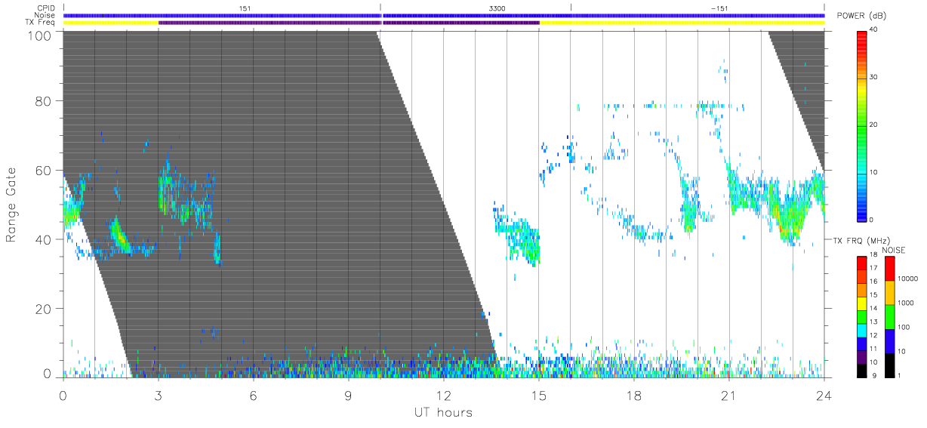Screen dimensions: 927x428
Task: Click x-axis tick label '21'
Action: 729,395
